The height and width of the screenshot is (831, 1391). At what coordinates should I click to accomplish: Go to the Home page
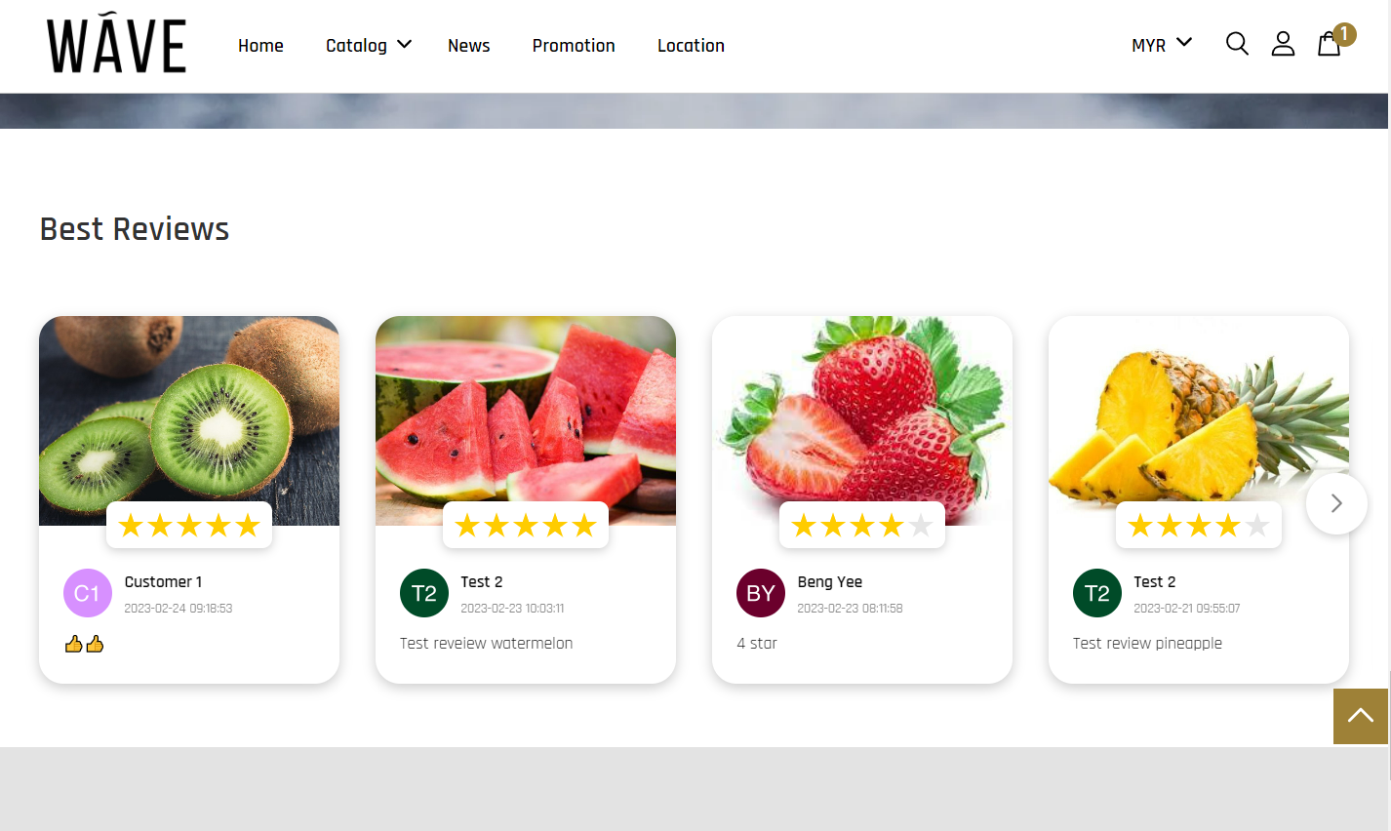[260, 45]
